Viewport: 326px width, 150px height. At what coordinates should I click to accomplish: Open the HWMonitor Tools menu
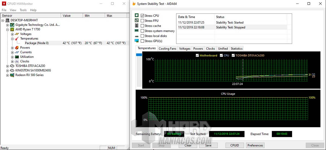tap(23, 10)
